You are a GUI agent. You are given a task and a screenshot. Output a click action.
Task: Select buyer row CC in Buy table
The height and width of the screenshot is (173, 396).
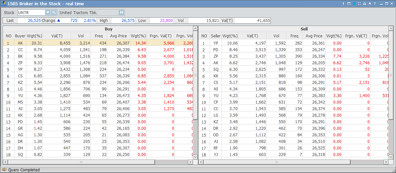20,49
